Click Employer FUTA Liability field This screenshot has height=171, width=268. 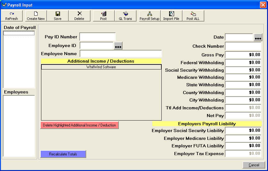243,146
